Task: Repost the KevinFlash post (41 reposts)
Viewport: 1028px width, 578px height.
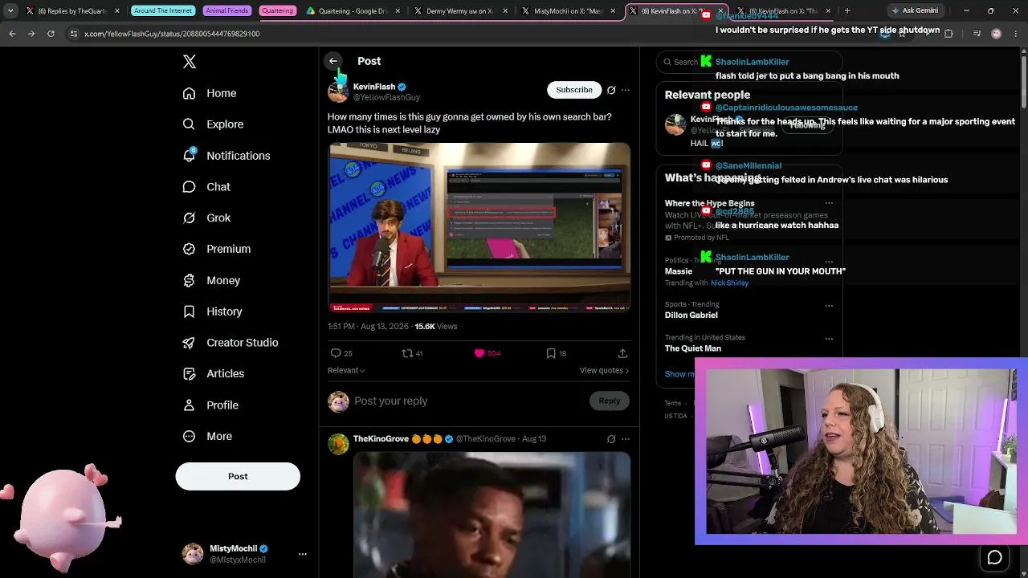Action: [x=407, y=353]
